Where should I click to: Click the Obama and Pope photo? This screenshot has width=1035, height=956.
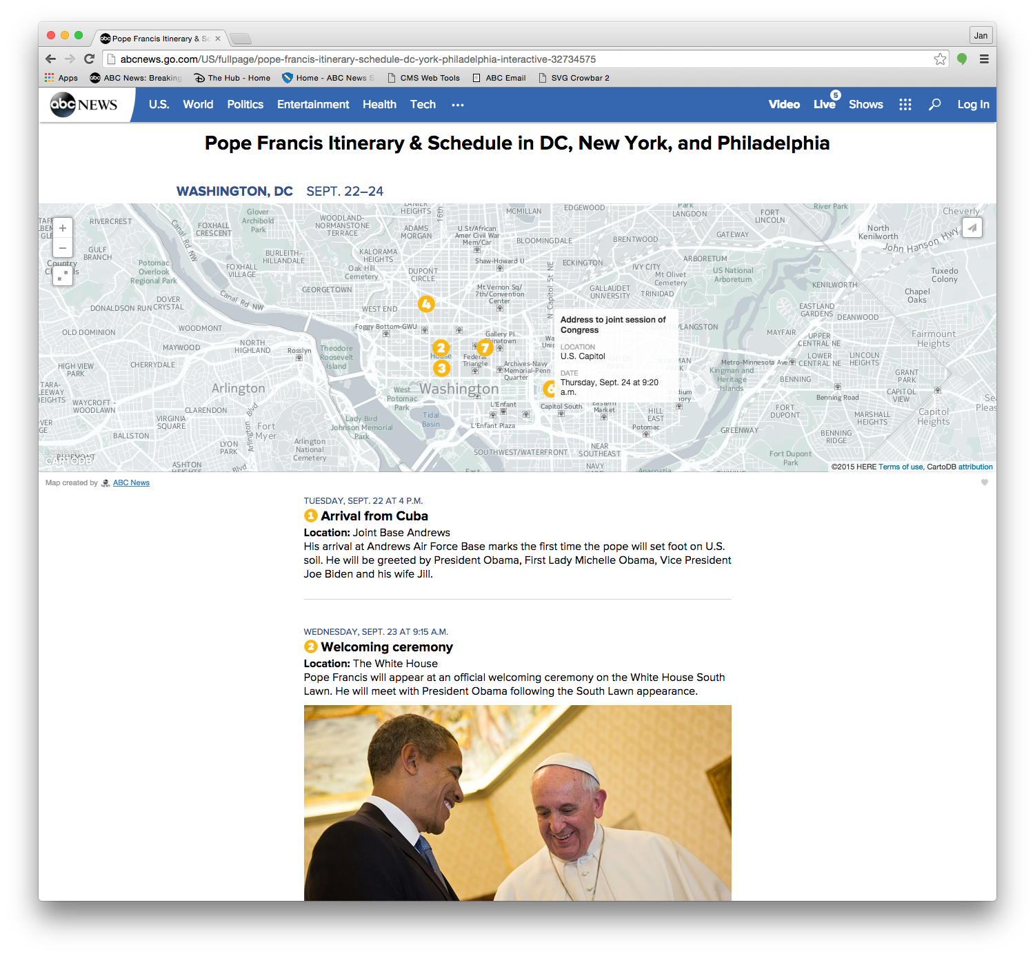517,803
